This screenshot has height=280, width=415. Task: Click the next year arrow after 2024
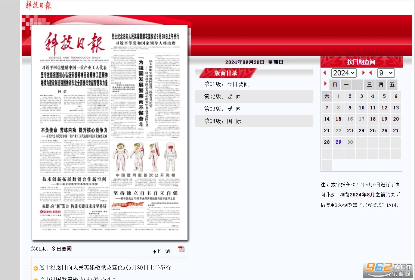[363, 73]
